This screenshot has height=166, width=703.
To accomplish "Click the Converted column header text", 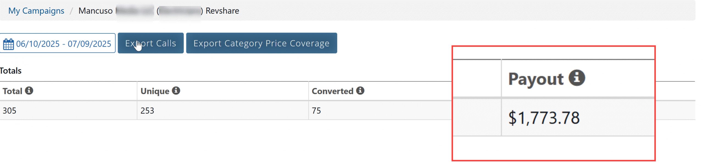I will 332,91.
